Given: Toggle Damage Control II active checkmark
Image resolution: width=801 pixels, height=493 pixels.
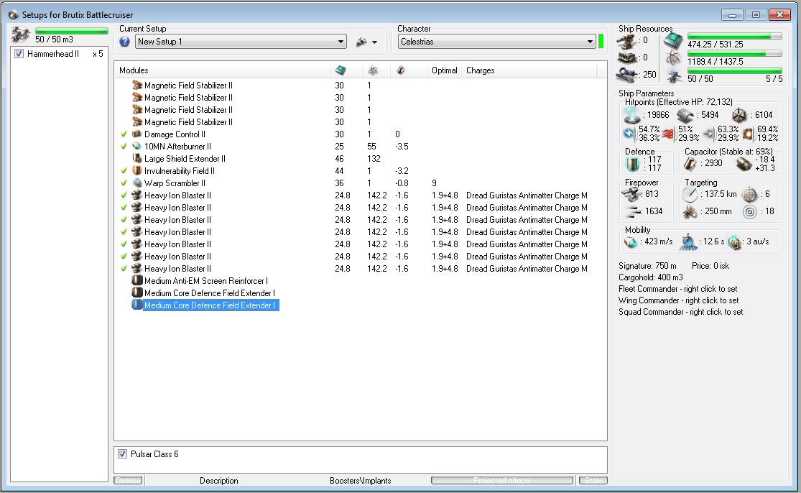Looking at the screenshot, I should (124, 134).
